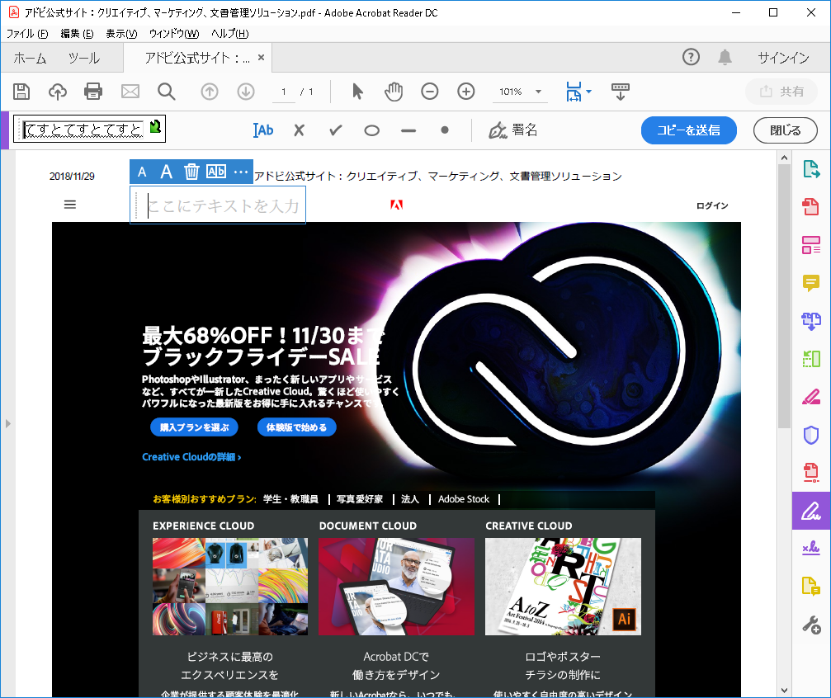
Task: Open 編集 menu
Action: (77, 34)
